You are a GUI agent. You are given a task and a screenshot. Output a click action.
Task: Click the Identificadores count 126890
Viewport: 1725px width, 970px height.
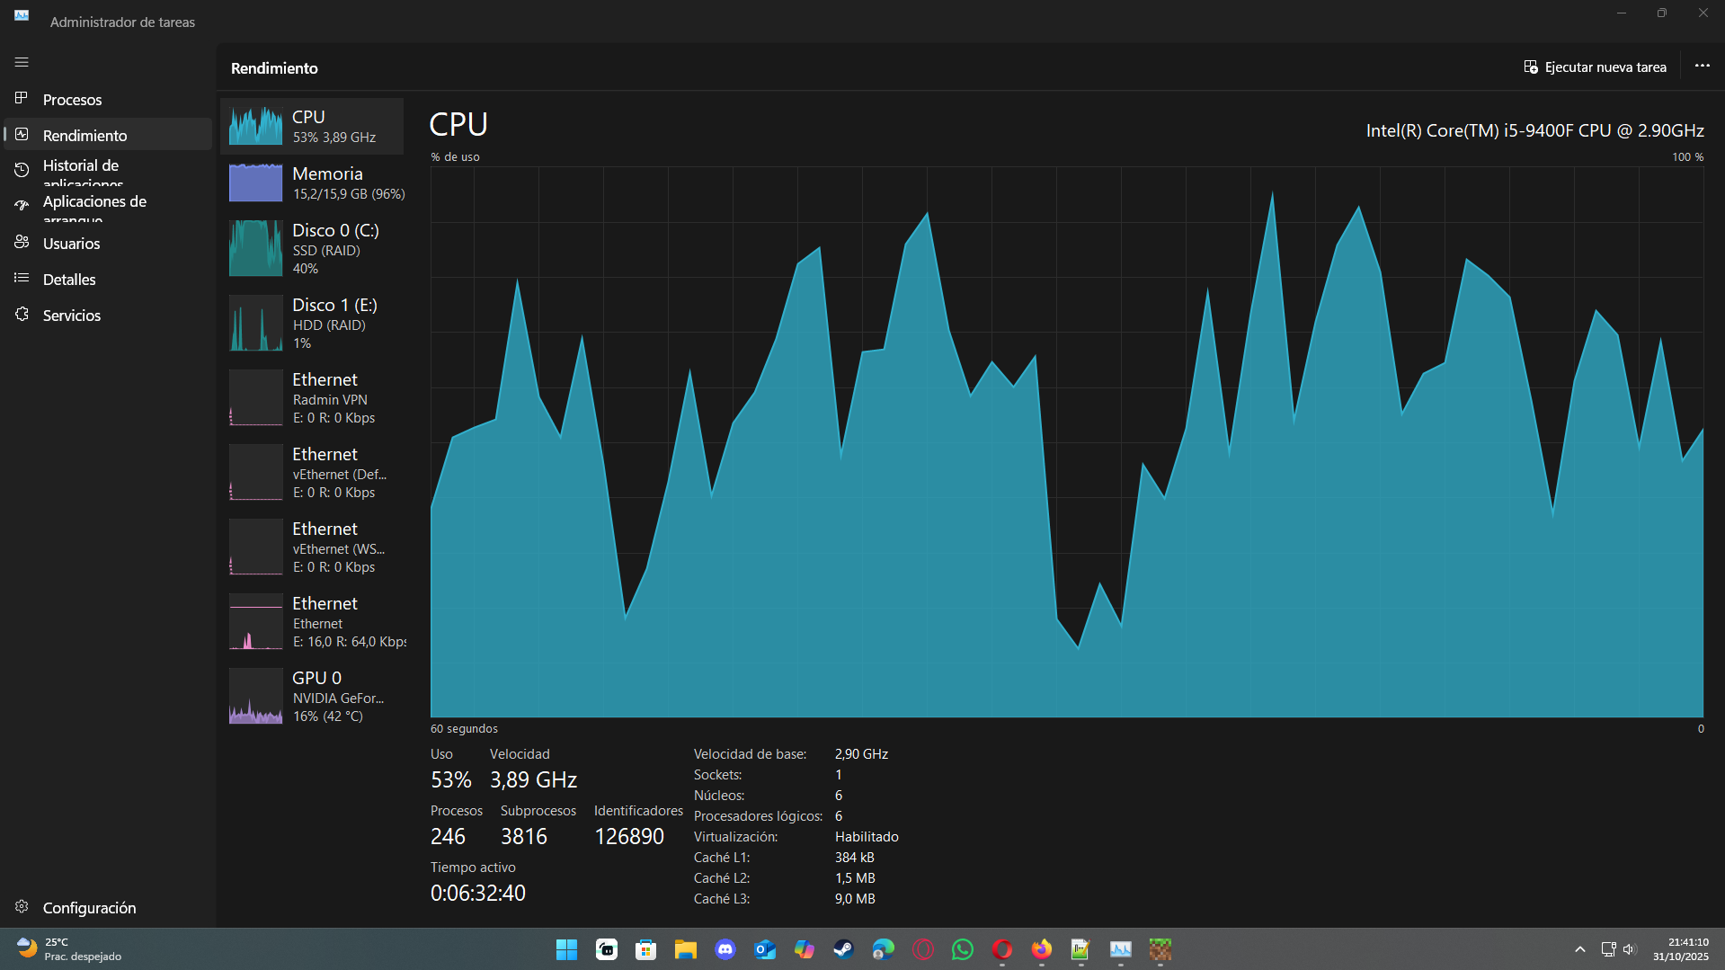coord(629,836)
